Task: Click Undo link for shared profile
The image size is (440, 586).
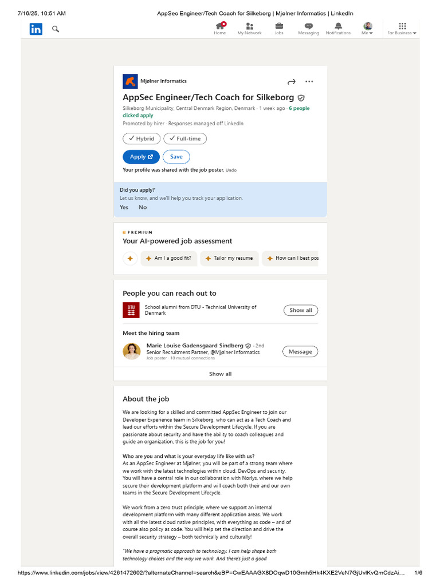Action: tap(231, 170)
